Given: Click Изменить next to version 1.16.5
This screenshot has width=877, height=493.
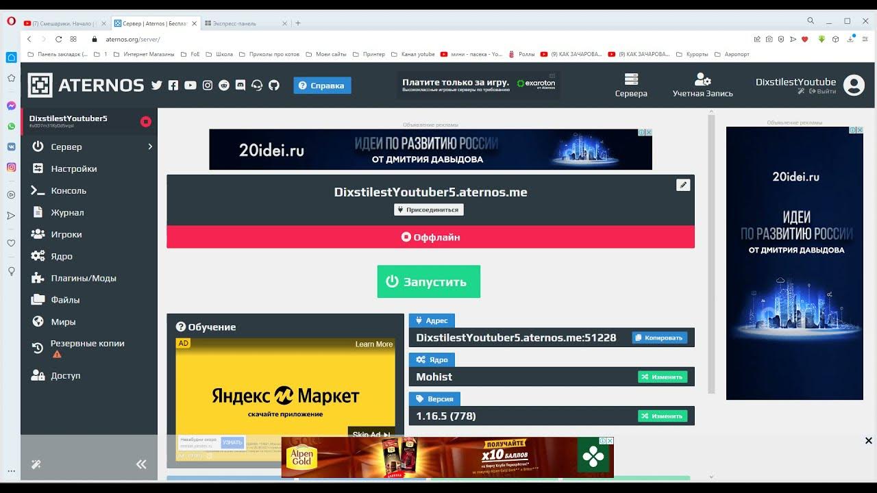Looking at the screenshot, I should pos(663,416).
